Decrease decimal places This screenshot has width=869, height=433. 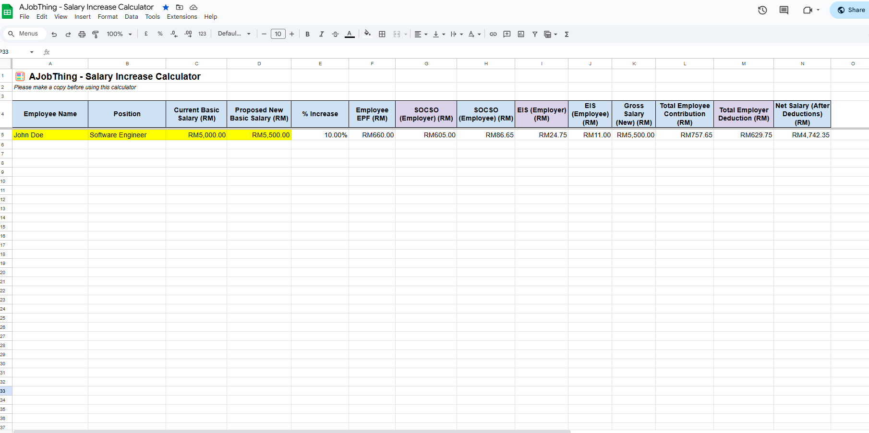(x=174, y=34)
